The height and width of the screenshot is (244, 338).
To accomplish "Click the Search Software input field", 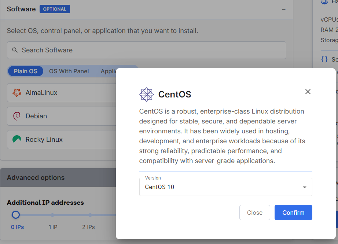I will [147, 50].
